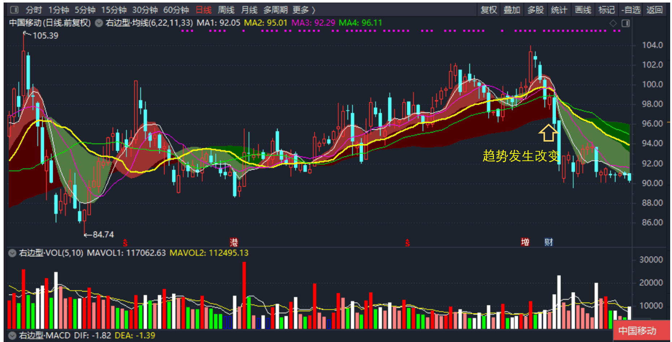The image size is (672, 342).
Task: Switch to the 分时 intraday tab
Action: 34,10
